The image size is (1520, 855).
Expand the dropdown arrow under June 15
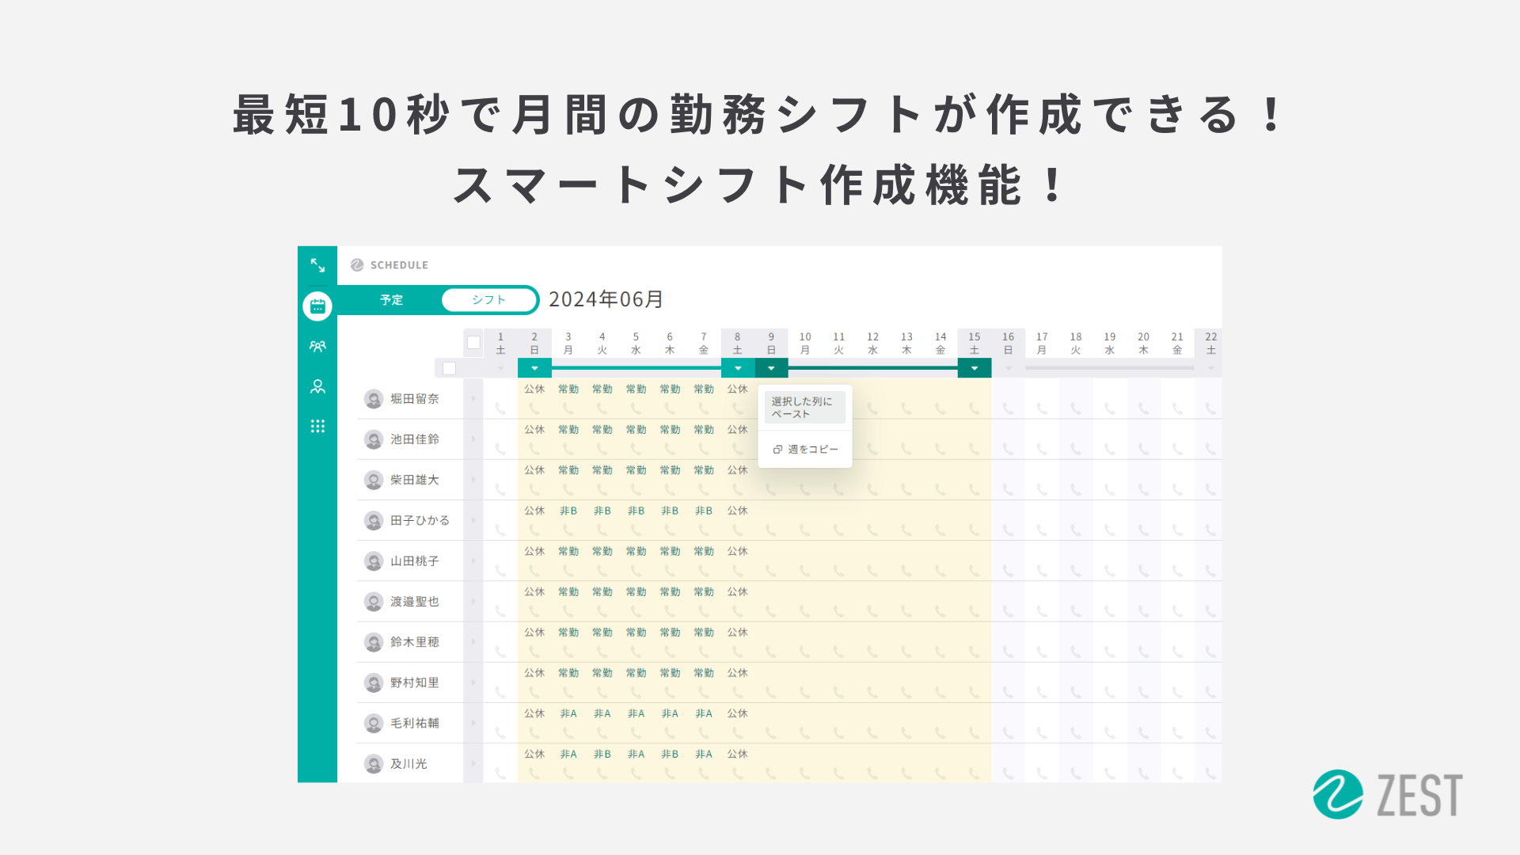click(975, 368)
